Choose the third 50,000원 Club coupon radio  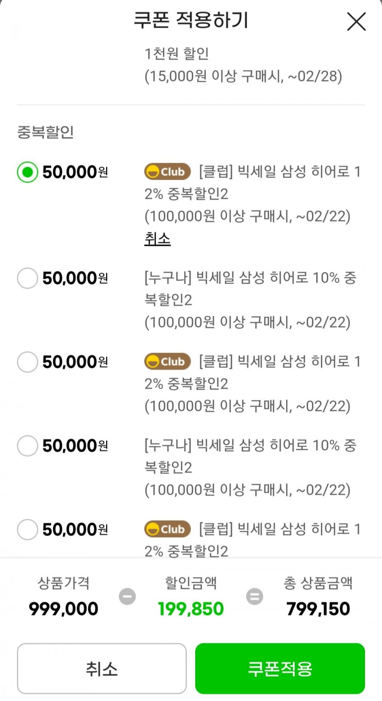(x=28, y=362)
